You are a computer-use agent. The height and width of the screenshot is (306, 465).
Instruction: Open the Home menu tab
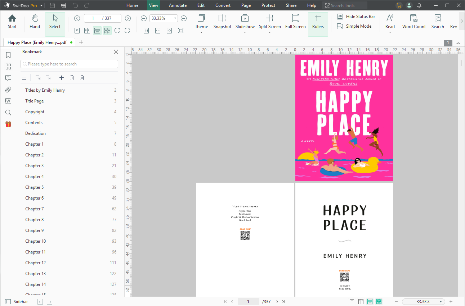coord(133,5)
